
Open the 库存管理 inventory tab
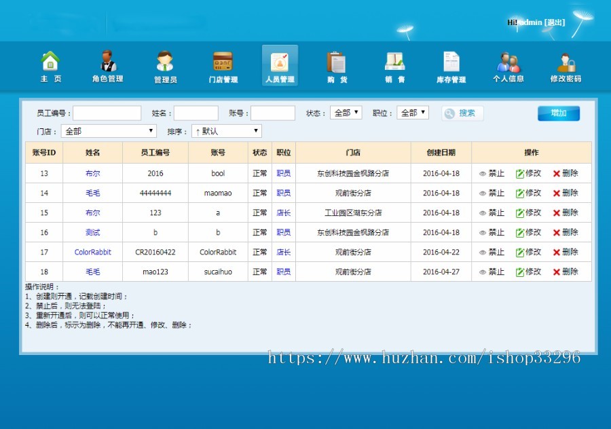451,64
